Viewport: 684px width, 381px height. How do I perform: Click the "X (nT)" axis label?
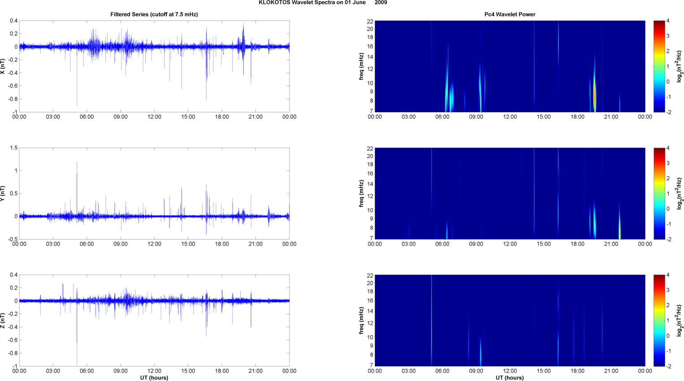(3, 66)
